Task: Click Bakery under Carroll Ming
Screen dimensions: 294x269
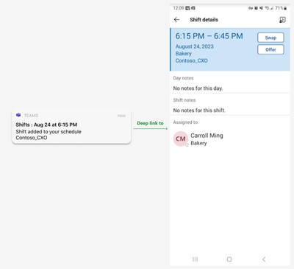Action: (198, 143)
